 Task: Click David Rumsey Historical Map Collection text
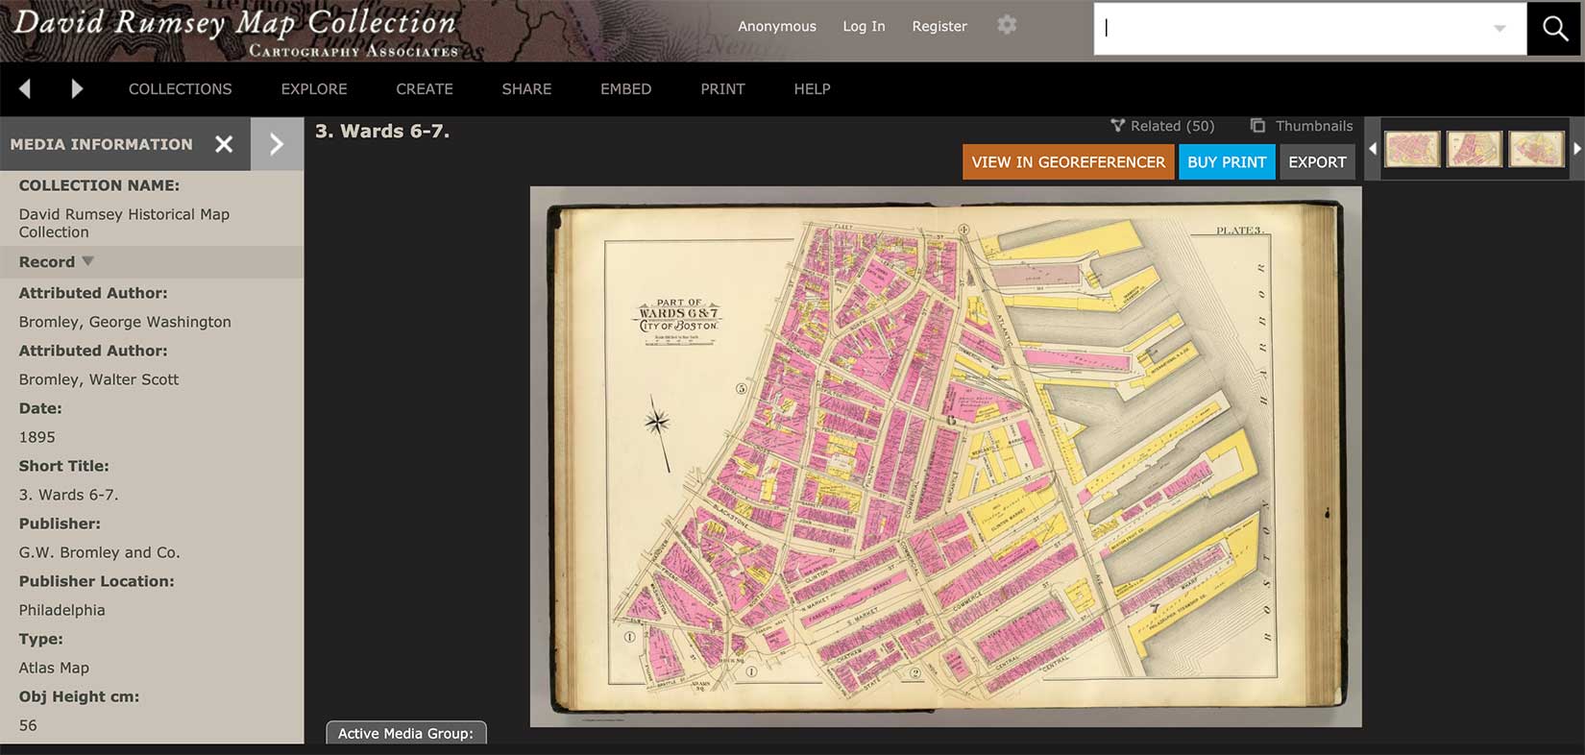tap(124, 223)
